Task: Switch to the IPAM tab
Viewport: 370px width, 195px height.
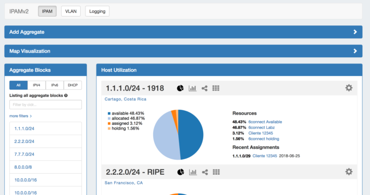Action: 47,11
